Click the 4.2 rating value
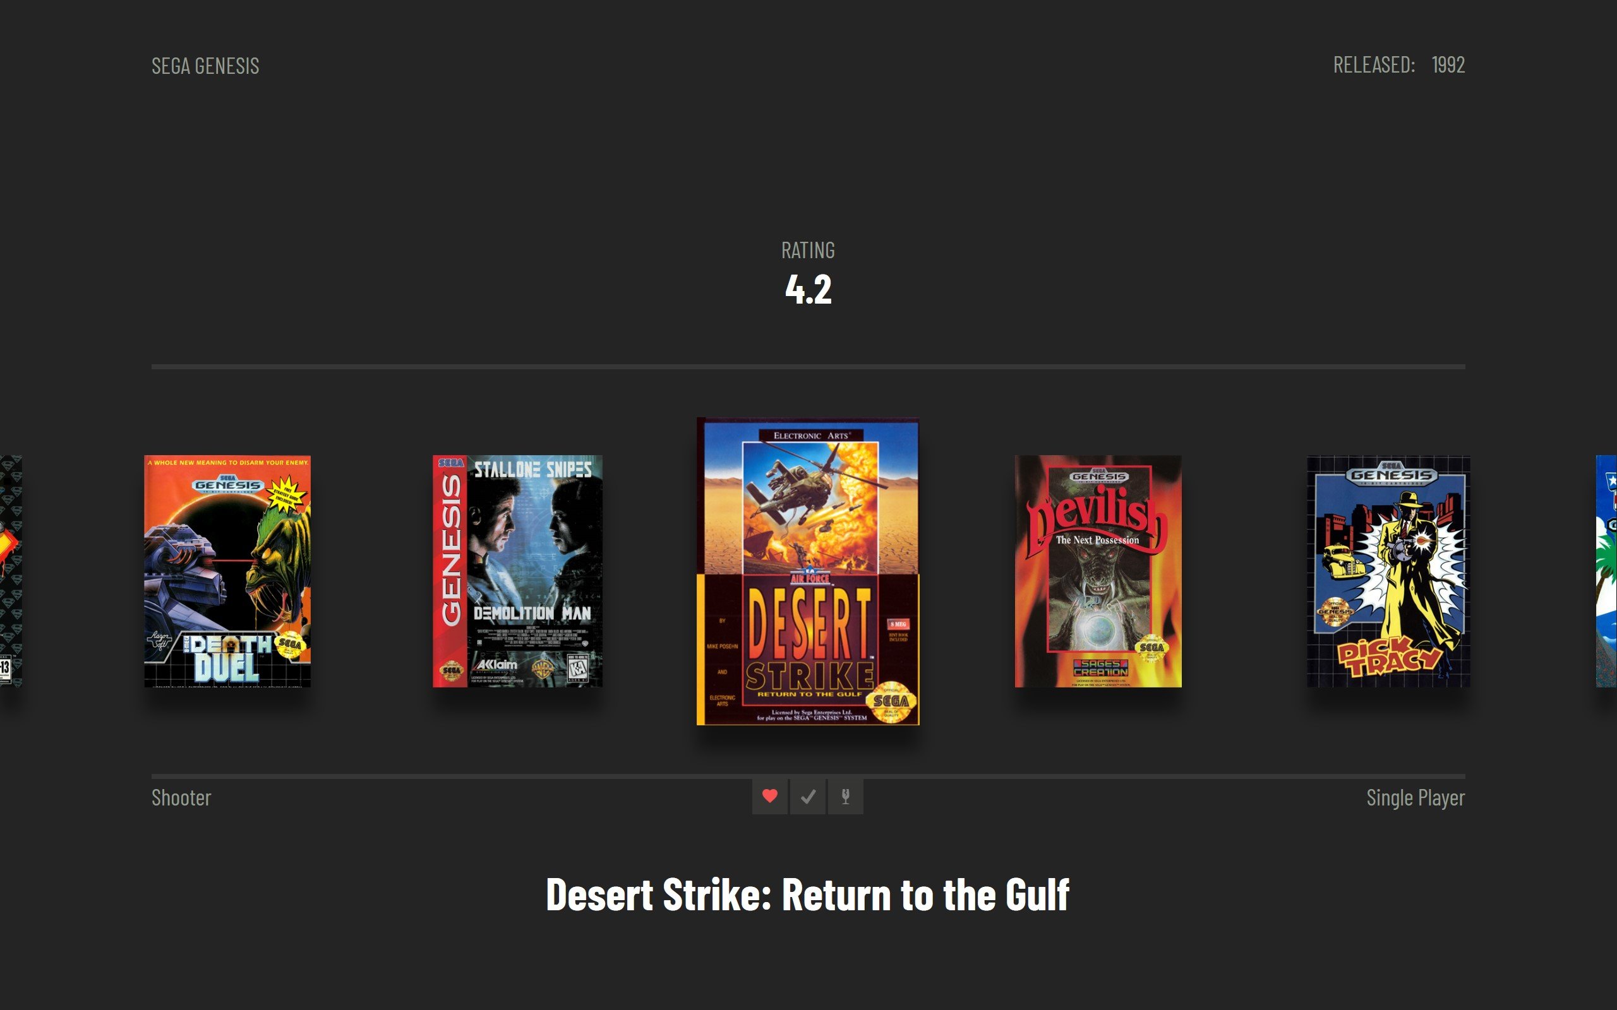Image resolution: width=1617 pixels, height=1010 pixels. pos(808,289)
